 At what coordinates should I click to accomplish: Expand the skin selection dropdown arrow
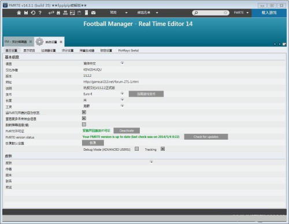pyautogui.click(x=151, y=162)
